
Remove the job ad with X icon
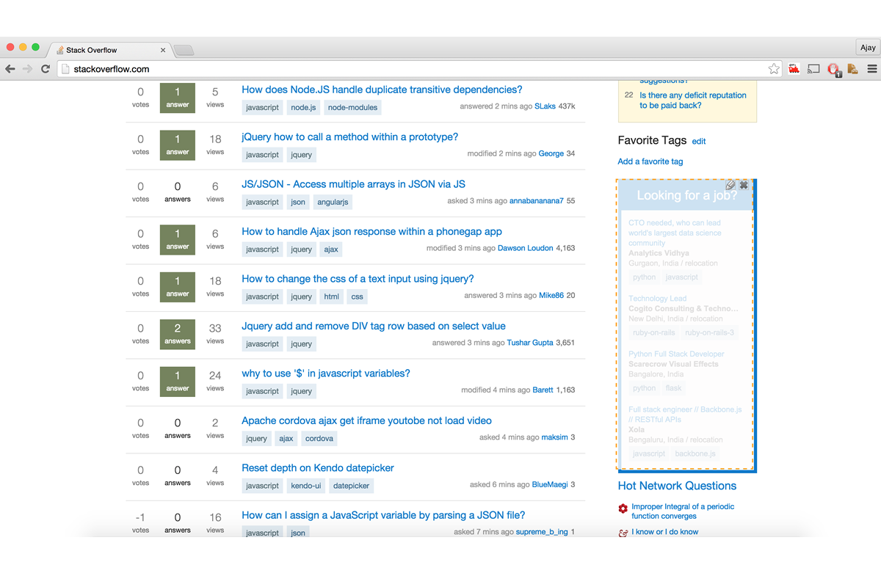click(744, 185)
